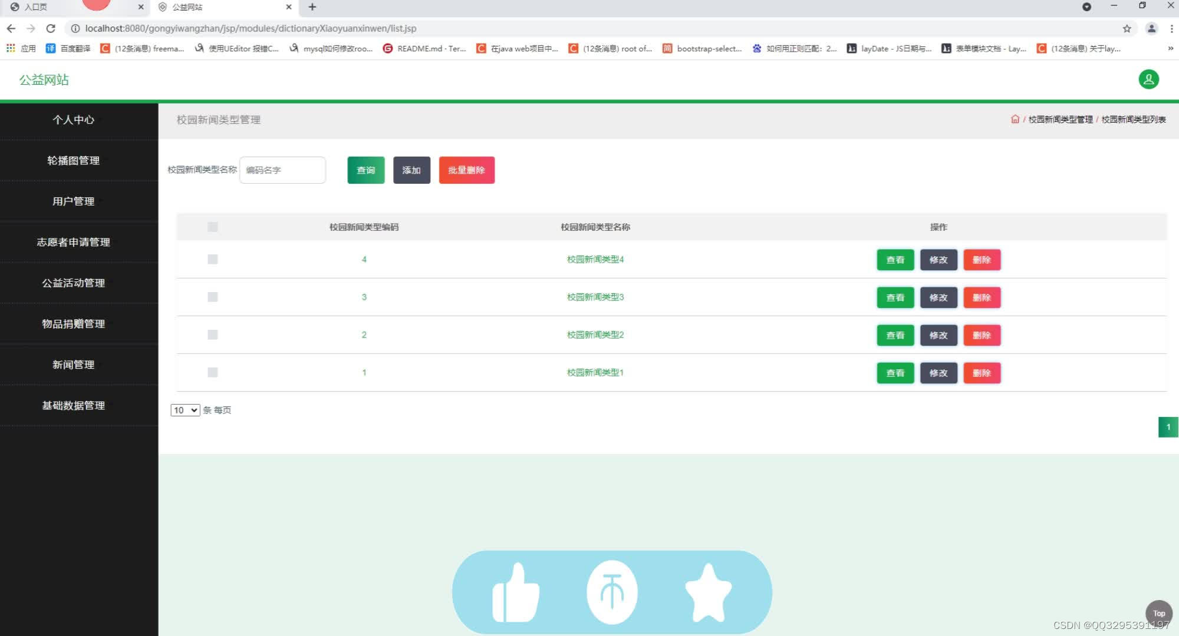Viewport: 1179px width, 636px height.
Task: Click pagination page 1 button
Action: coord(1168,427)
